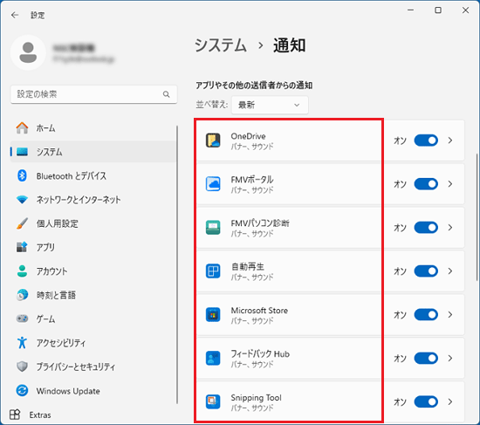Open 自動再生 notification settings row
Image resolution: width=480 pixels, height=425 pixels.
330,271
